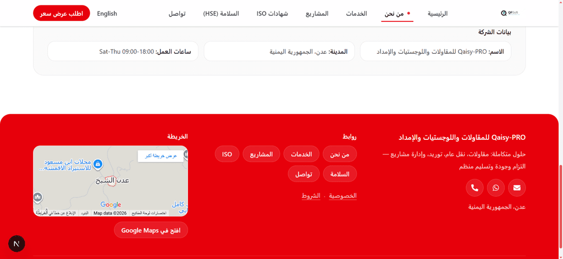
Task: Click عرض خريطة أكبر on map
Action: 161,156
